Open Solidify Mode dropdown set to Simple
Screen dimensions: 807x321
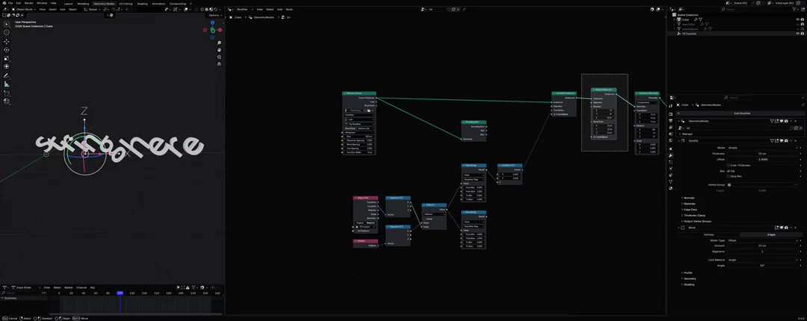pos(764,148)
